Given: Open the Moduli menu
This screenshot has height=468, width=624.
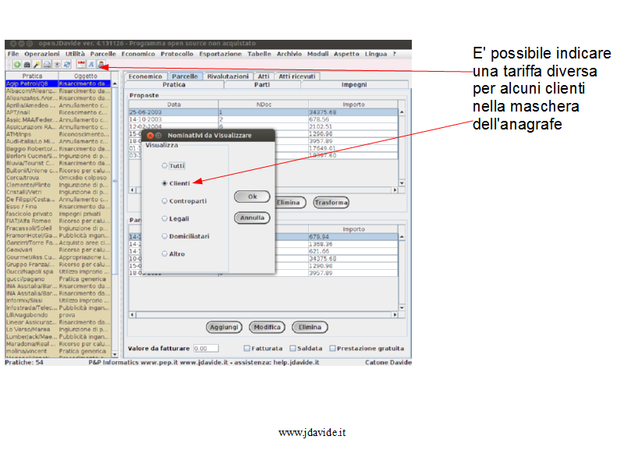Looking at the screenshot, I should 318,54.
